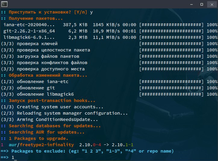
Task: Click the '387,5 KiB' size value
Action: point(75,25)
